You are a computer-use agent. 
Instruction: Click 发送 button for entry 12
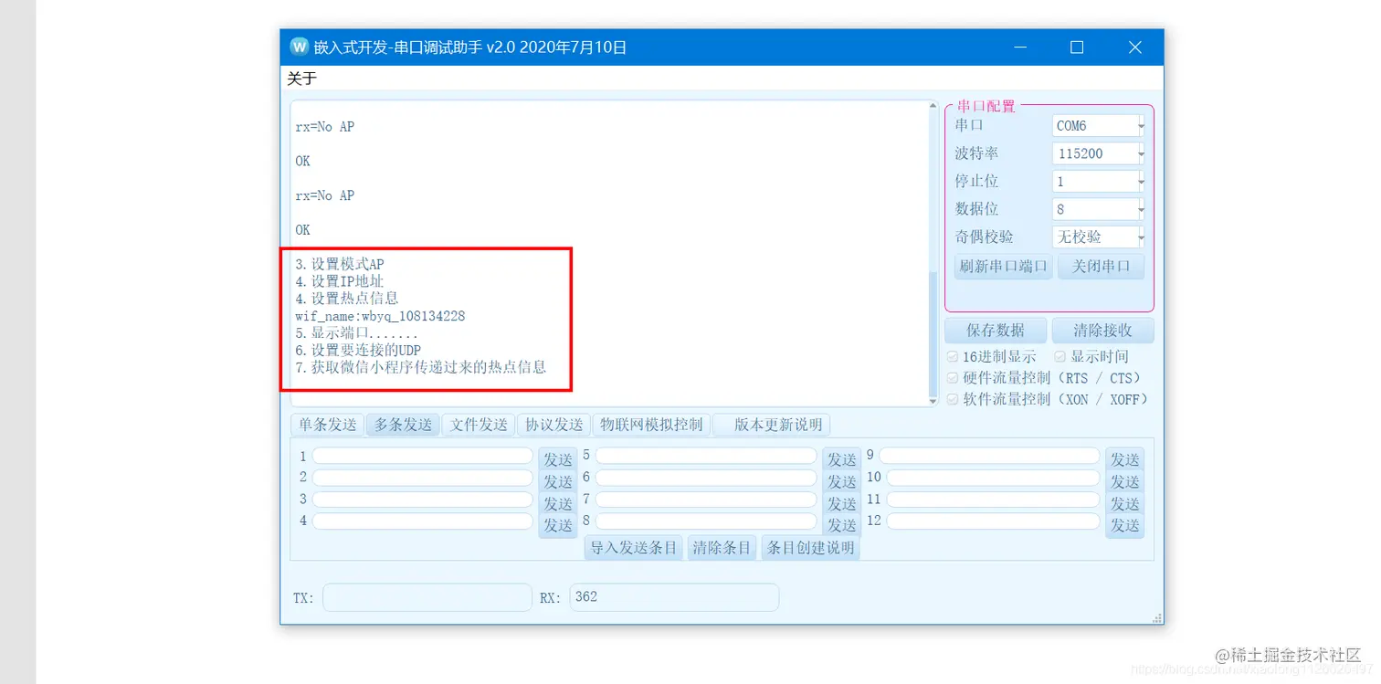(1124, 525)
